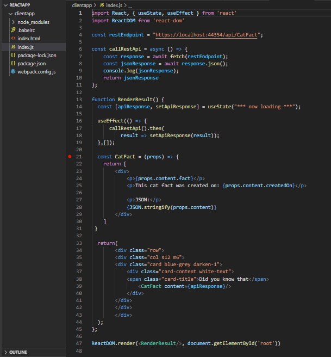Click line number 47 in the gutter
The width and height of the screenshot is (331, 357).
(x=79, y=343)
